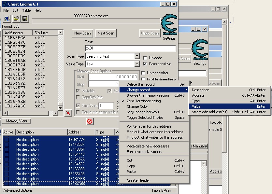Toggle Zero-Terminate string option

click(x=154, y=101)
